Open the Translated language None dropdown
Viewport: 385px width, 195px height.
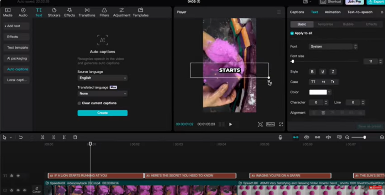102,93
